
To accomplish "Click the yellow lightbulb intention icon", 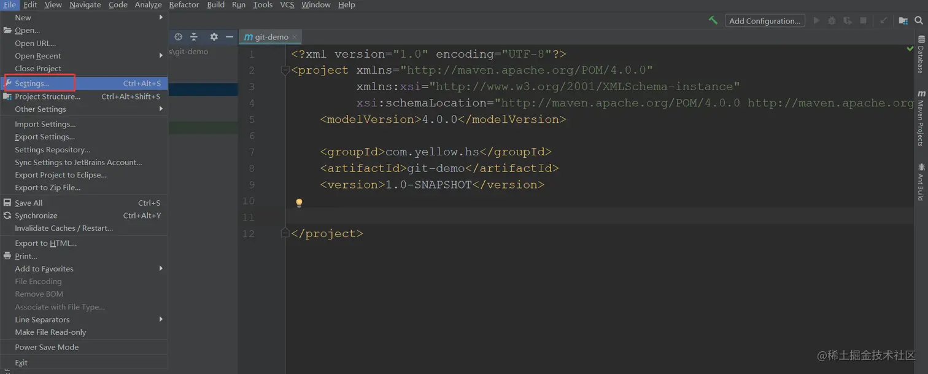I will (x=299, y=202).
